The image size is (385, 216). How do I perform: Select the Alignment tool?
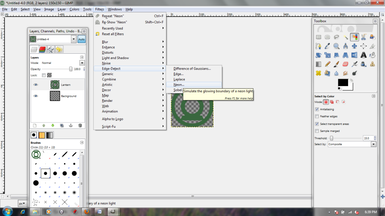click(364, 46)
